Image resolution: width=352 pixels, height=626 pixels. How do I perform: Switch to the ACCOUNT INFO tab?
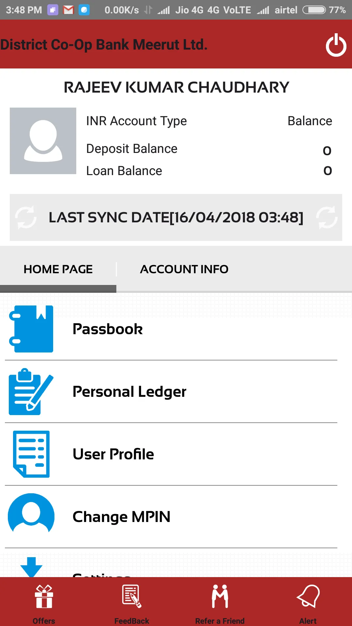coord(184,269)
